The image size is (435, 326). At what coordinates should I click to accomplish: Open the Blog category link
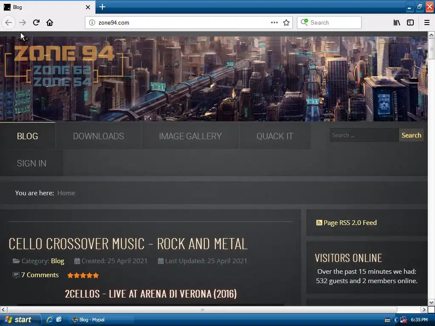pyautogui.click(x=57, y=261)
